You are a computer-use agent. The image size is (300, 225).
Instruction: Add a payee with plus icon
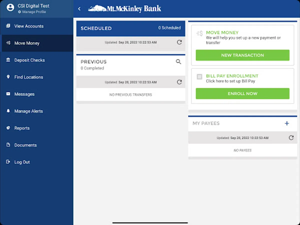287,123
